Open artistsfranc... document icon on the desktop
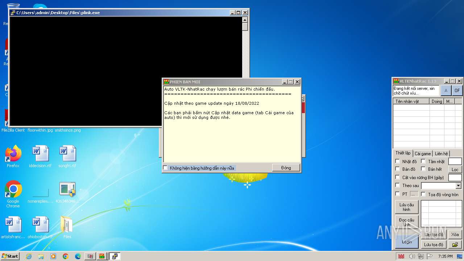The image size is (464, 261). click(13, 227)
